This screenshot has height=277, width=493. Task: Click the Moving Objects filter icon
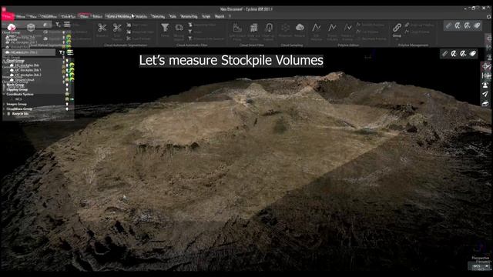[179, 28]
